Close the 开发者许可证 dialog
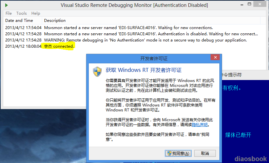 [215, 57]
